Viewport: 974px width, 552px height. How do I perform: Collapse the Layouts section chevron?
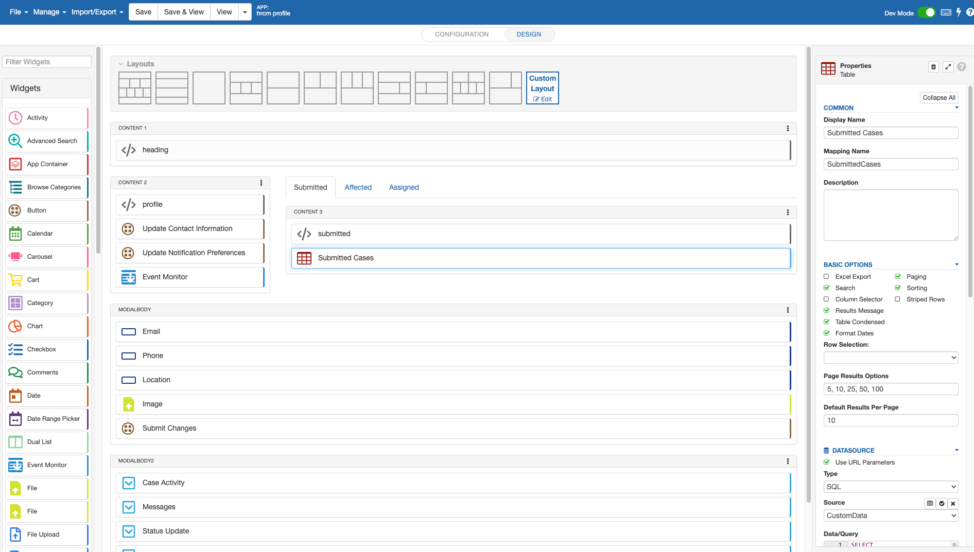pos(120,64)
